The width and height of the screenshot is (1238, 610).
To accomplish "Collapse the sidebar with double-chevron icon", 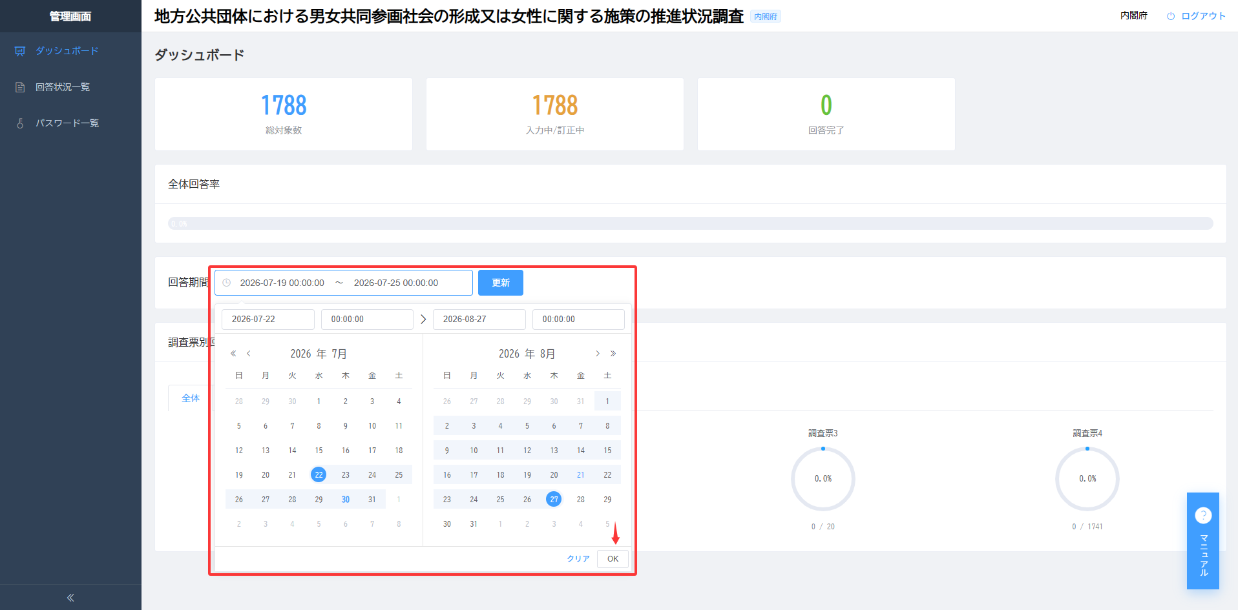I will tap(70, 598).
